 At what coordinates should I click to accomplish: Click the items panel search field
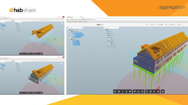click(x=113, y=28)
